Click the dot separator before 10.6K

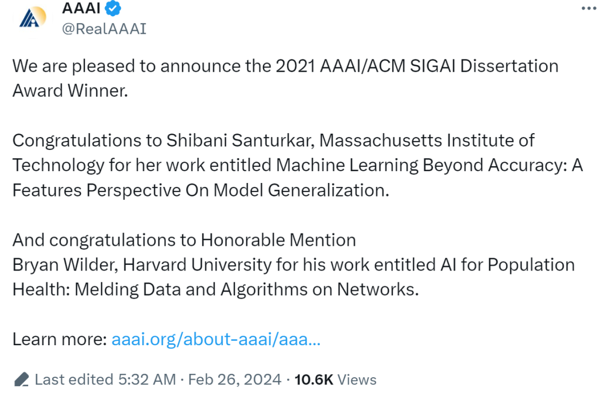288,379
